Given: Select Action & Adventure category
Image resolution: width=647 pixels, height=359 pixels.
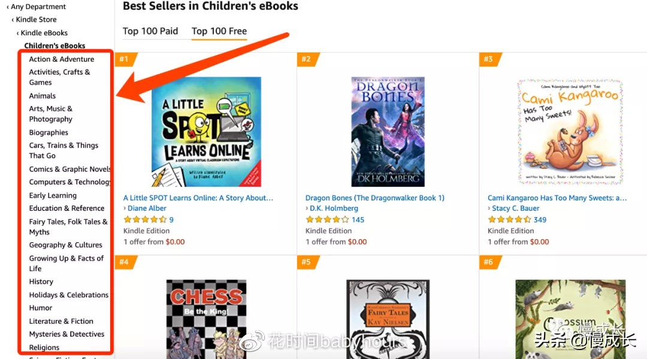Looking at the screenshot, I should (62, 59).
